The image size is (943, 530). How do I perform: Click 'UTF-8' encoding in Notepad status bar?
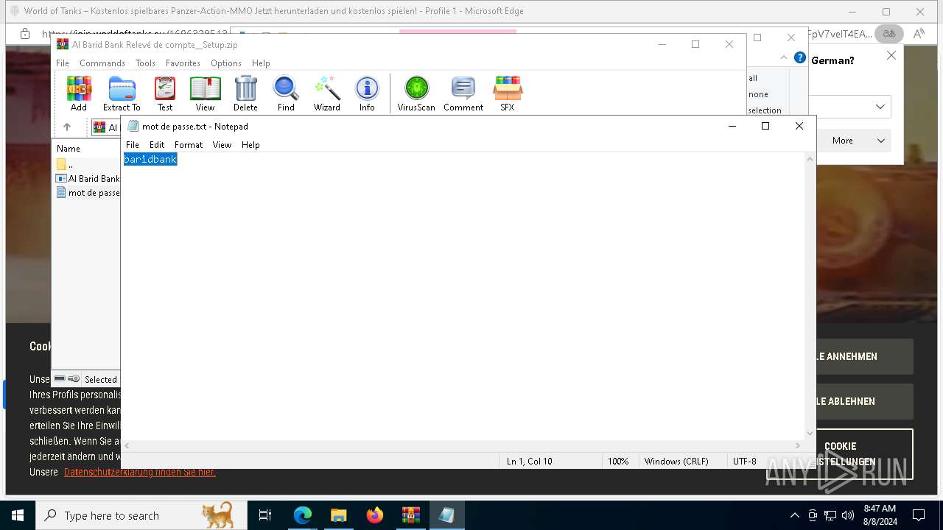click(744, 462)
